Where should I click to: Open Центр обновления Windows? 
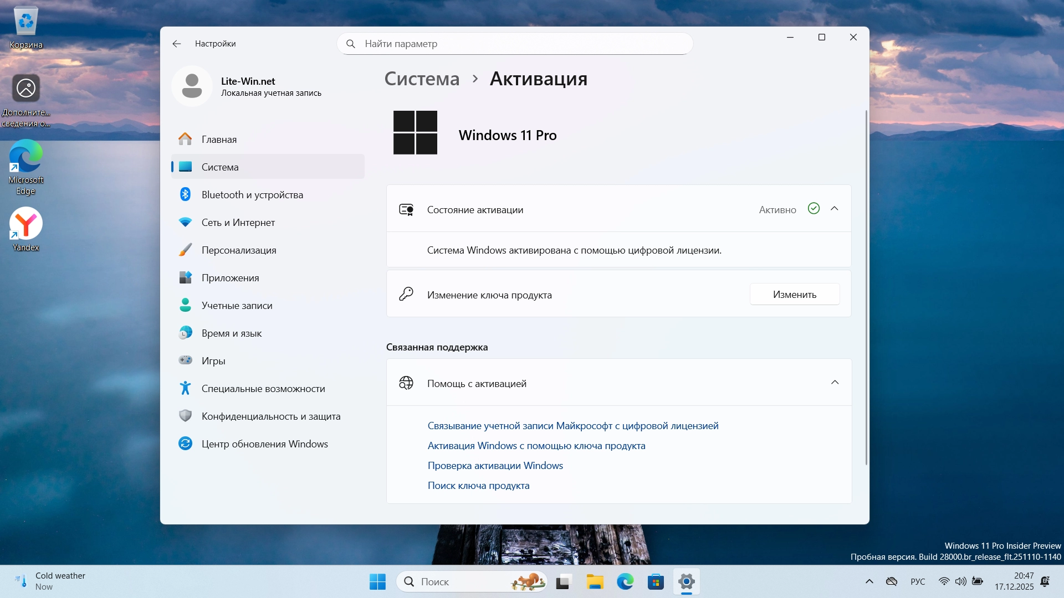(x=264, y=444)
